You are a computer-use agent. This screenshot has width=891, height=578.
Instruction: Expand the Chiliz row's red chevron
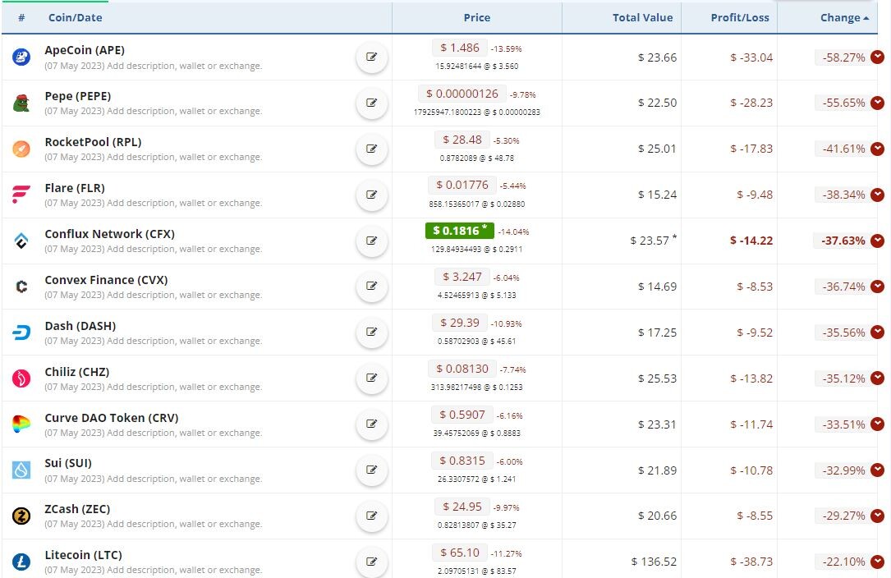click(x=877, y=378)
